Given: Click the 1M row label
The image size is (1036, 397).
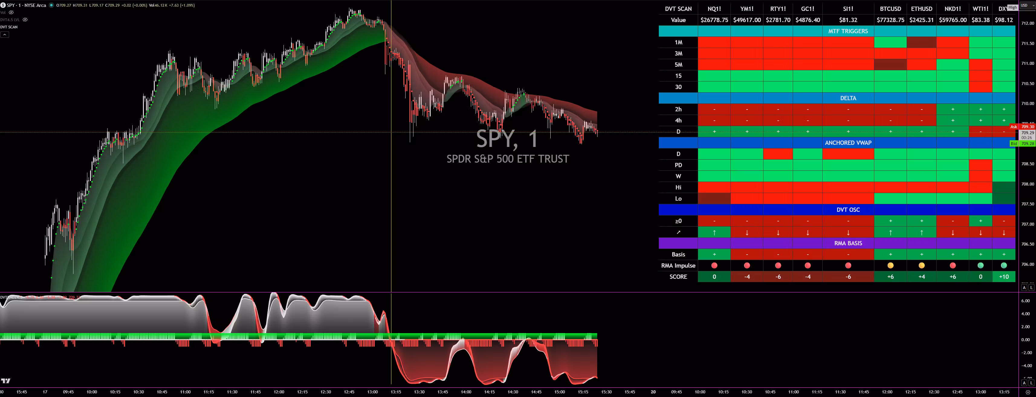Looking at the screenshot, I should [678, 43].
